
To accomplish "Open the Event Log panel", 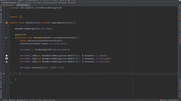I will click(163, 100).
